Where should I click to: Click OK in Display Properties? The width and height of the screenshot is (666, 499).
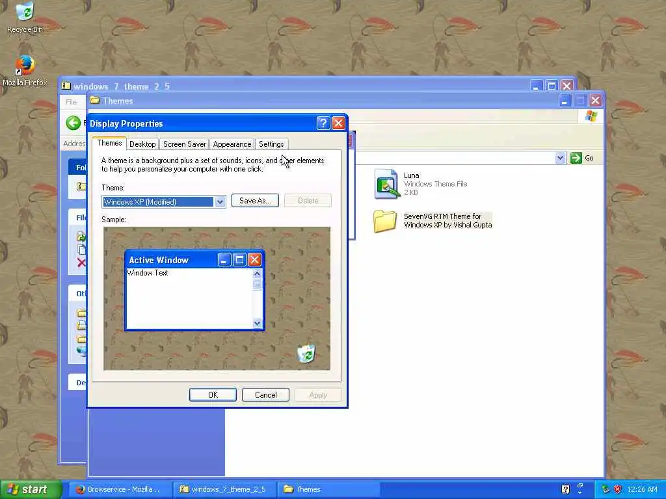click(213, 394)
